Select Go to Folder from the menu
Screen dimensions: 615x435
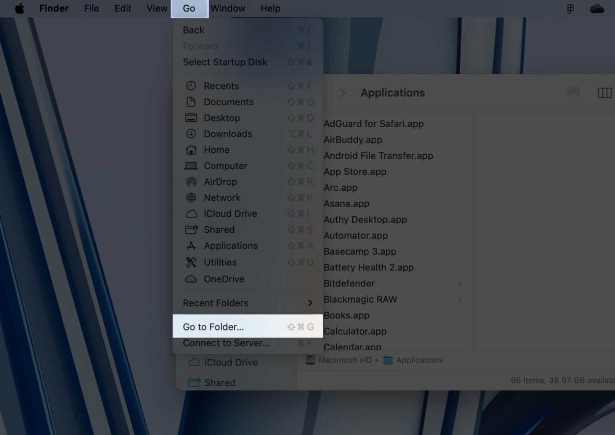point(213,326)
